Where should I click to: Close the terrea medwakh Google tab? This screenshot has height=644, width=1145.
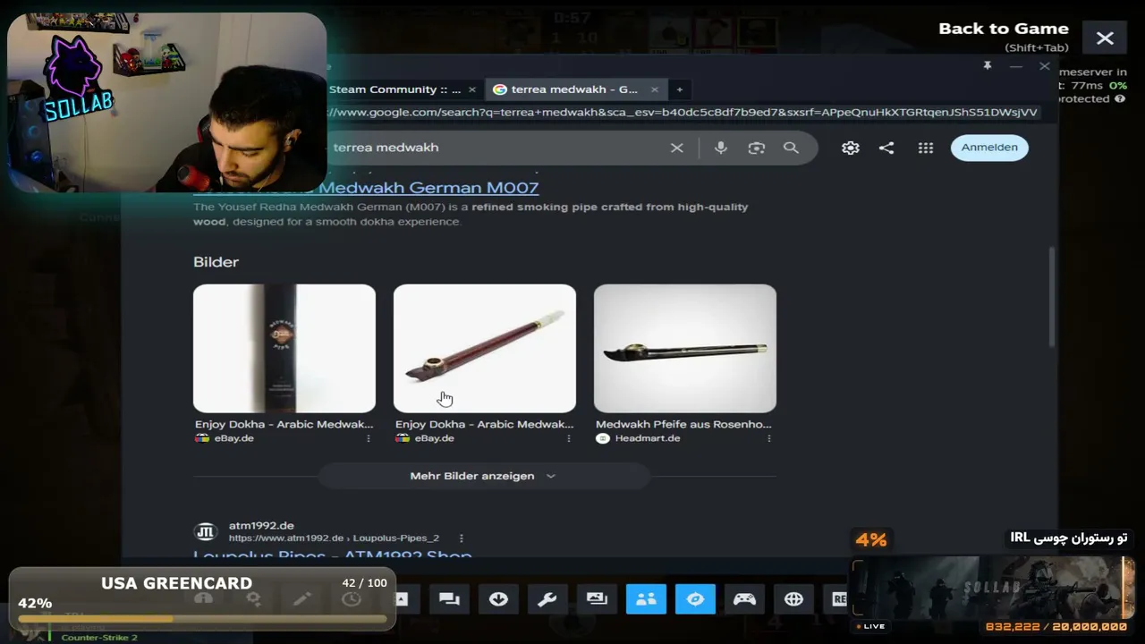pyautogui.click(x=655, y=89)
